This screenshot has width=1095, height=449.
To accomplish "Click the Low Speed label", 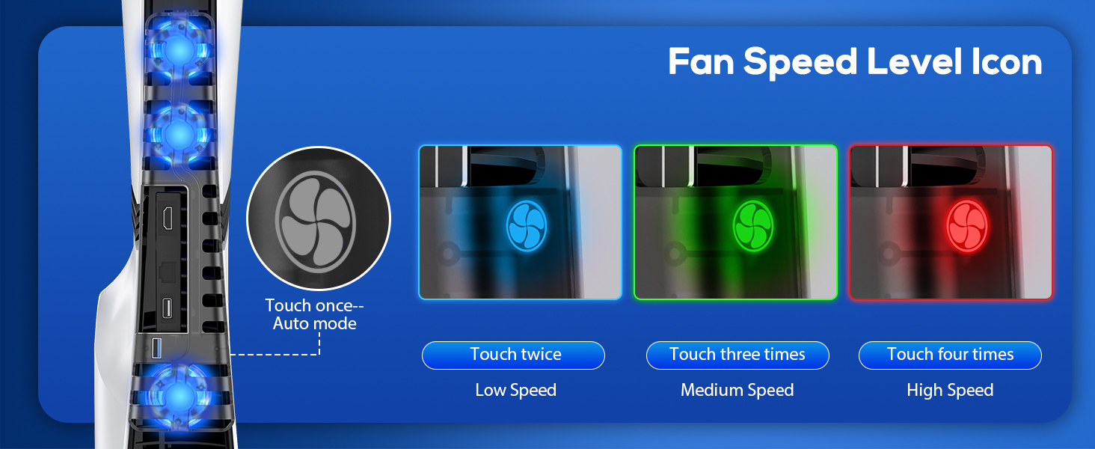I will 515,390.
